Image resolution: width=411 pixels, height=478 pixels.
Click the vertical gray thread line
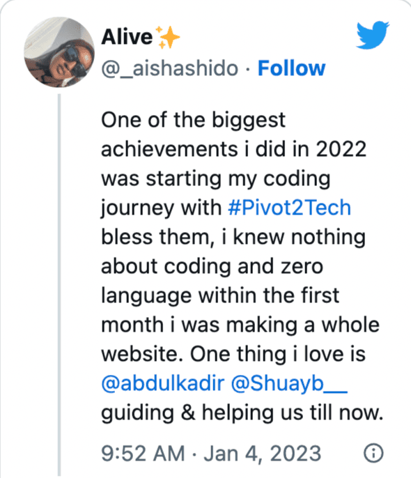tap(59, 285)
